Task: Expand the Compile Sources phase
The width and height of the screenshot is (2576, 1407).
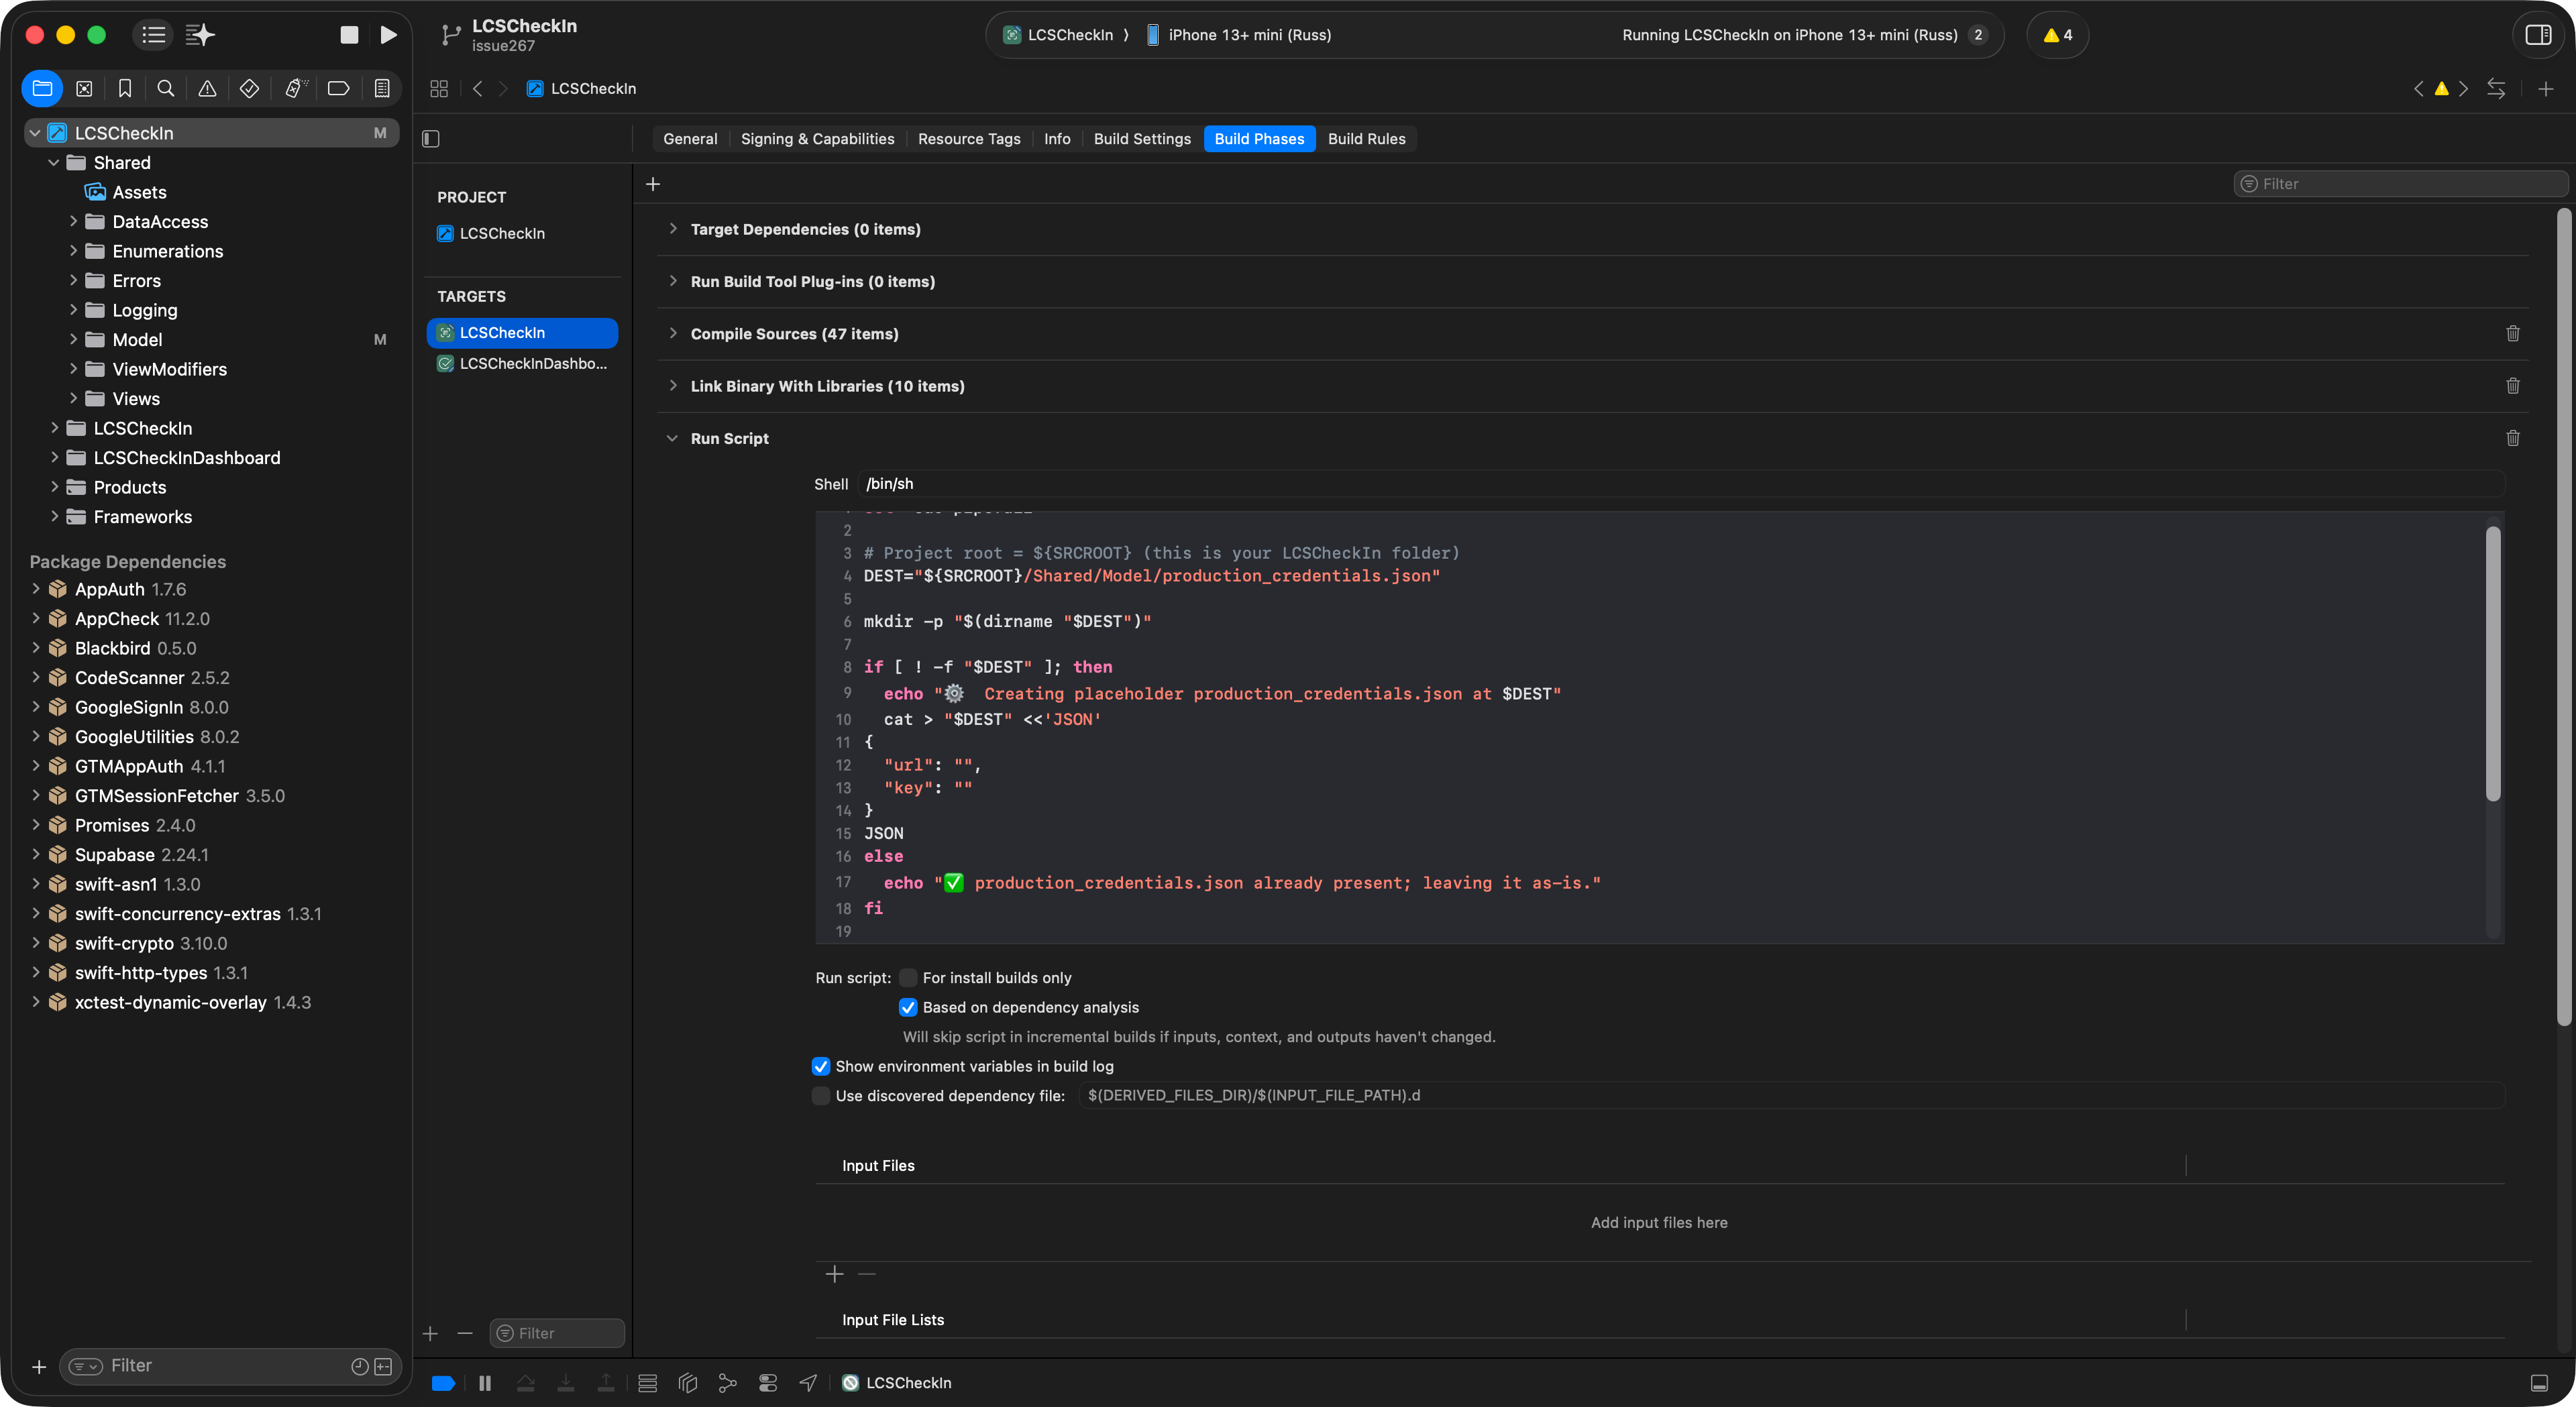Action: tap(673, 334)
